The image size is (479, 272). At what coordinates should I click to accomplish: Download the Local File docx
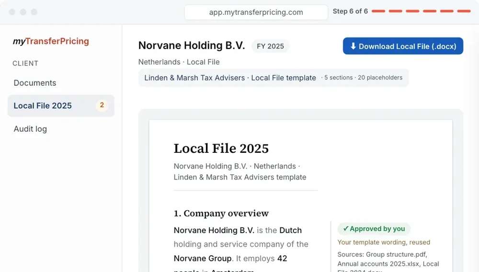403,46
